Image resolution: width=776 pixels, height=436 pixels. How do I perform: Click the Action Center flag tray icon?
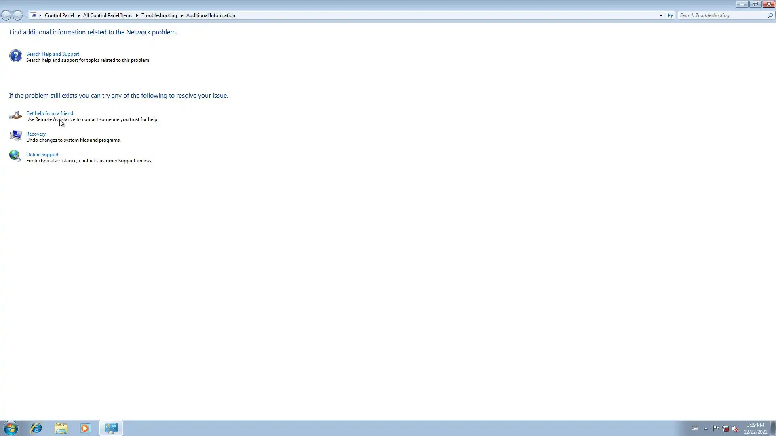(716, 428)
